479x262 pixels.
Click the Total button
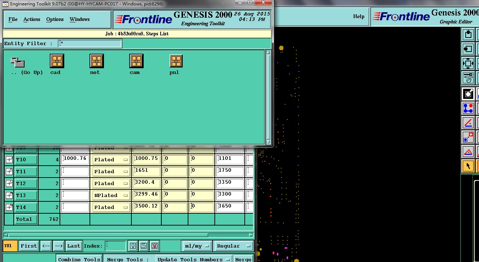26,219
